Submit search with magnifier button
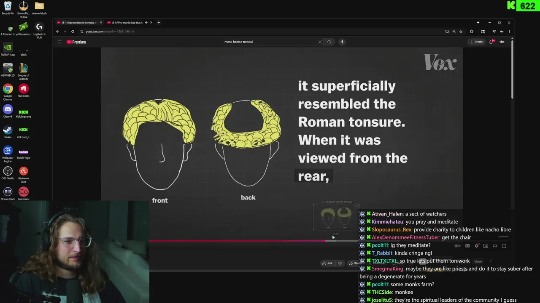 (x=329, y=42)
